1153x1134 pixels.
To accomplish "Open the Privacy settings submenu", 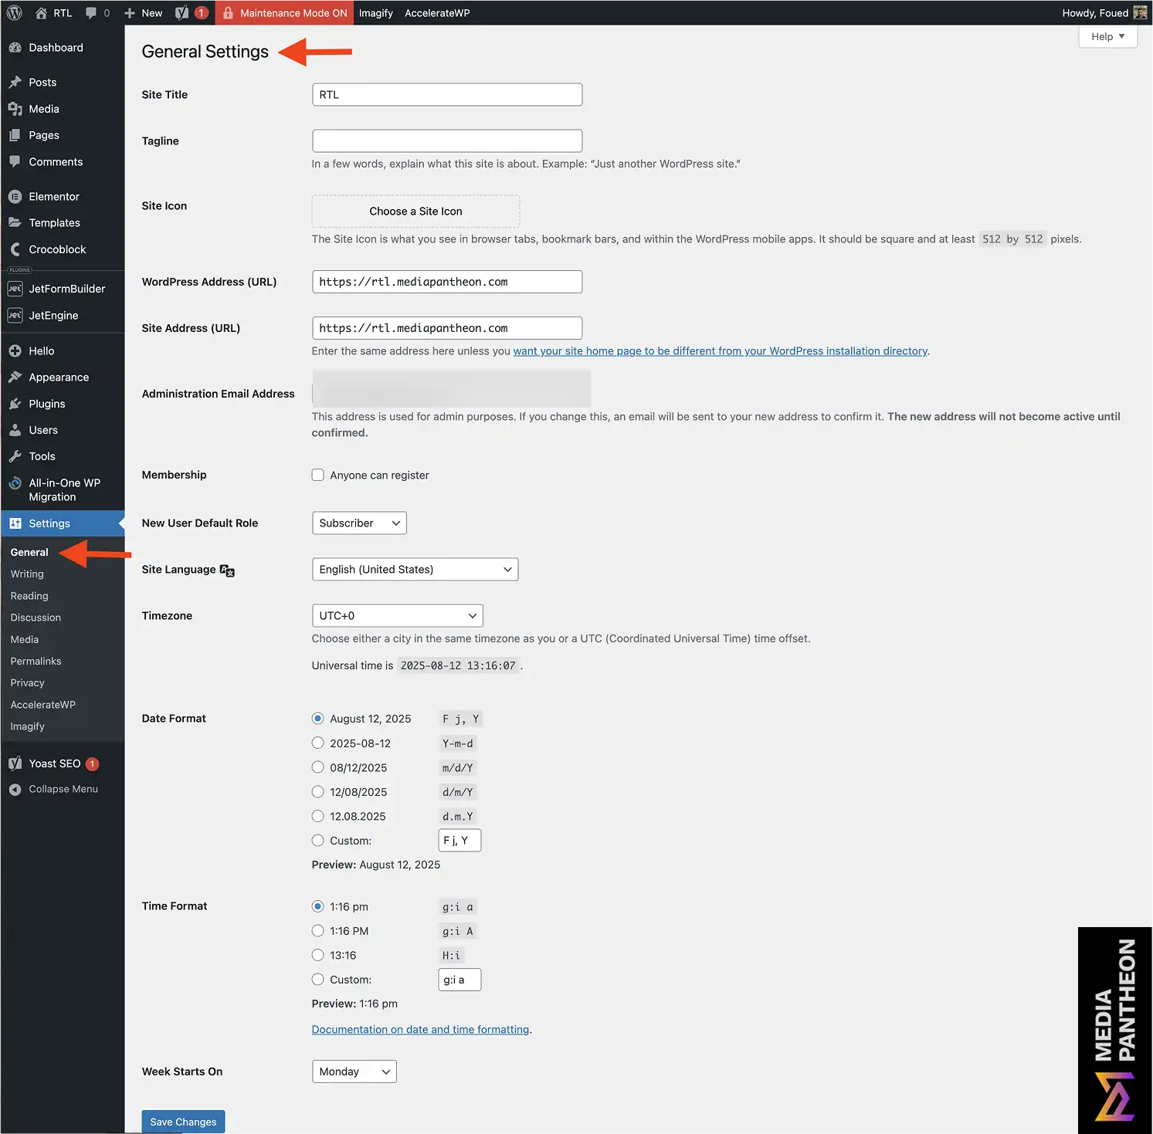I will [x=27, y=682].
